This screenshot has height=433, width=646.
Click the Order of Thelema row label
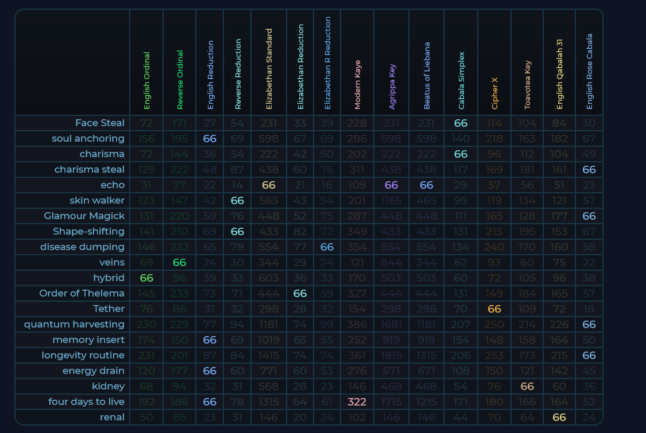82,293
